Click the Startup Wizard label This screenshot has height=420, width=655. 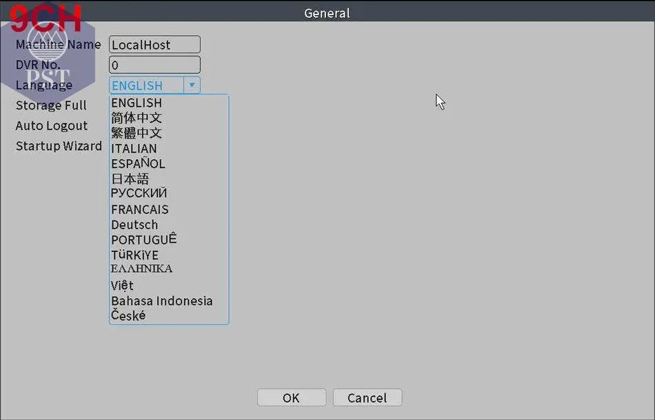pos(59,146)
